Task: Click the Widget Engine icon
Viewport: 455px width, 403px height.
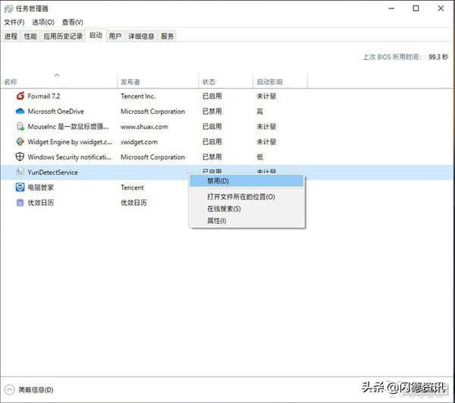Action: (x=20, y=141)
